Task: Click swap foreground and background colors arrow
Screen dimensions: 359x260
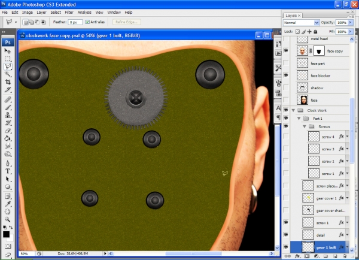Action: point(11,228)
